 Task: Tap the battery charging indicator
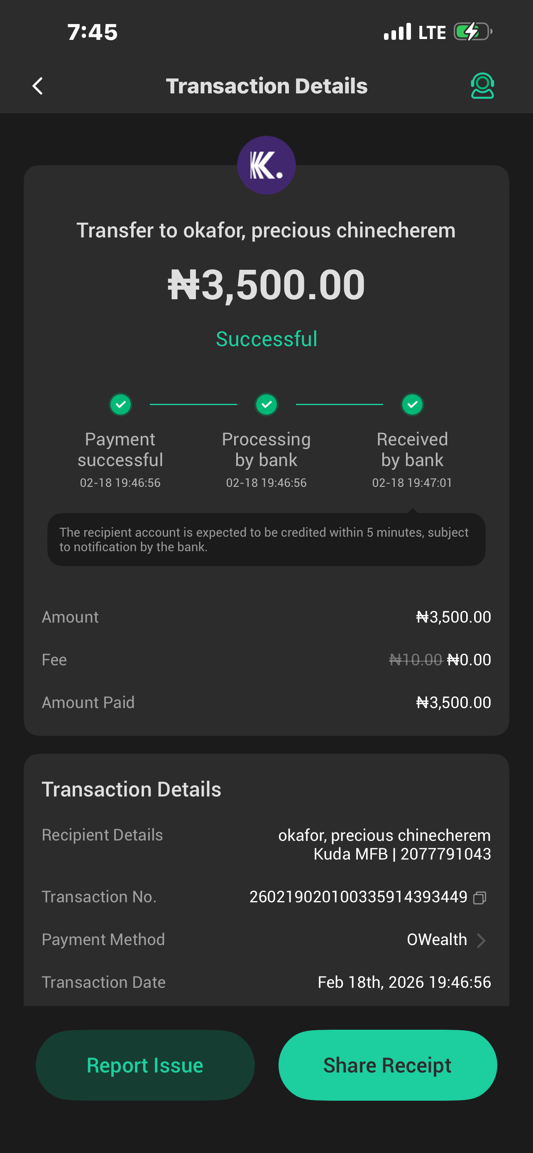(472, 32)
